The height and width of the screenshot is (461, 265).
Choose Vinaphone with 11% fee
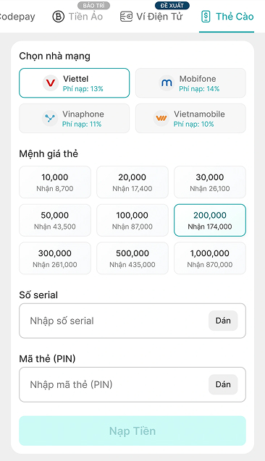click(74, 118)
